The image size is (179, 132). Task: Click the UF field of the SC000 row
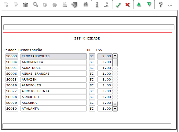[92, 56]
